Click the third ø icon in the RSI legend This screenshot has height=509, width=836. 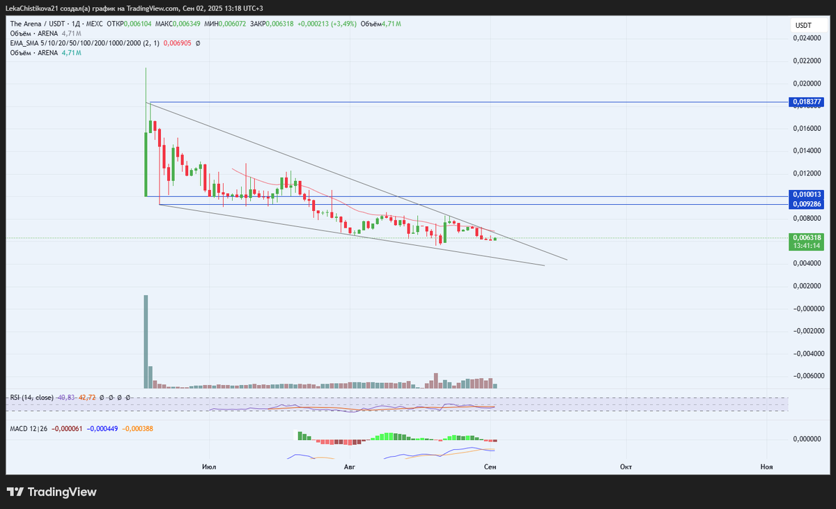[x=119, y=397]
